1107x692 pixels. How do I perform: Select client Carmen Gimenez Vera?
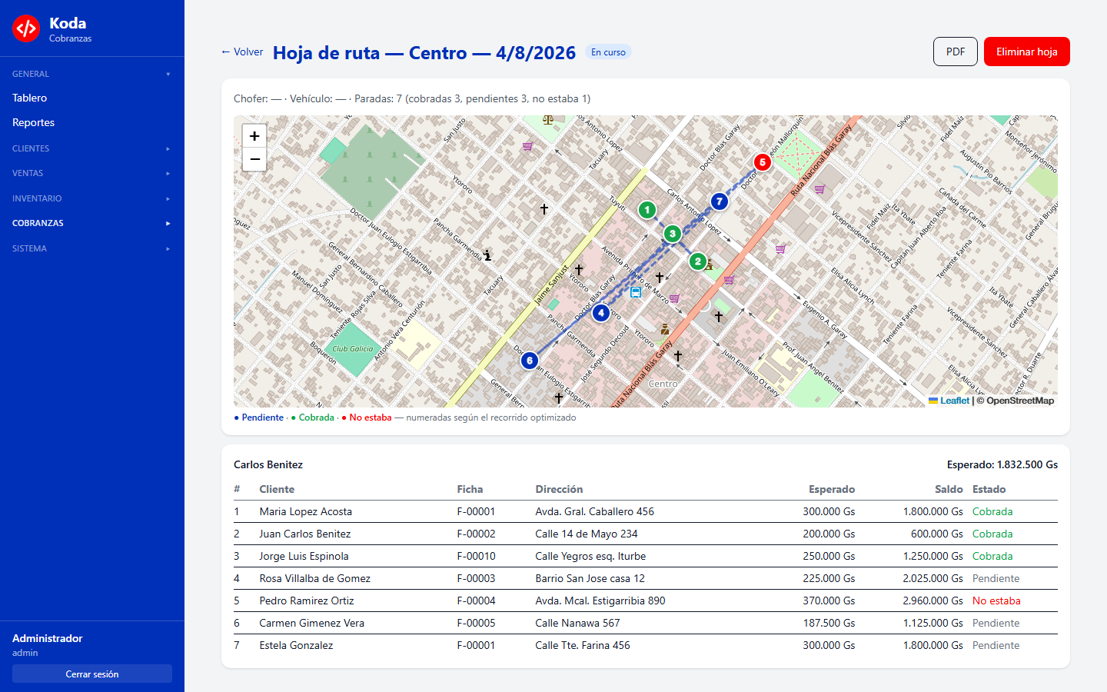(312, 623)
